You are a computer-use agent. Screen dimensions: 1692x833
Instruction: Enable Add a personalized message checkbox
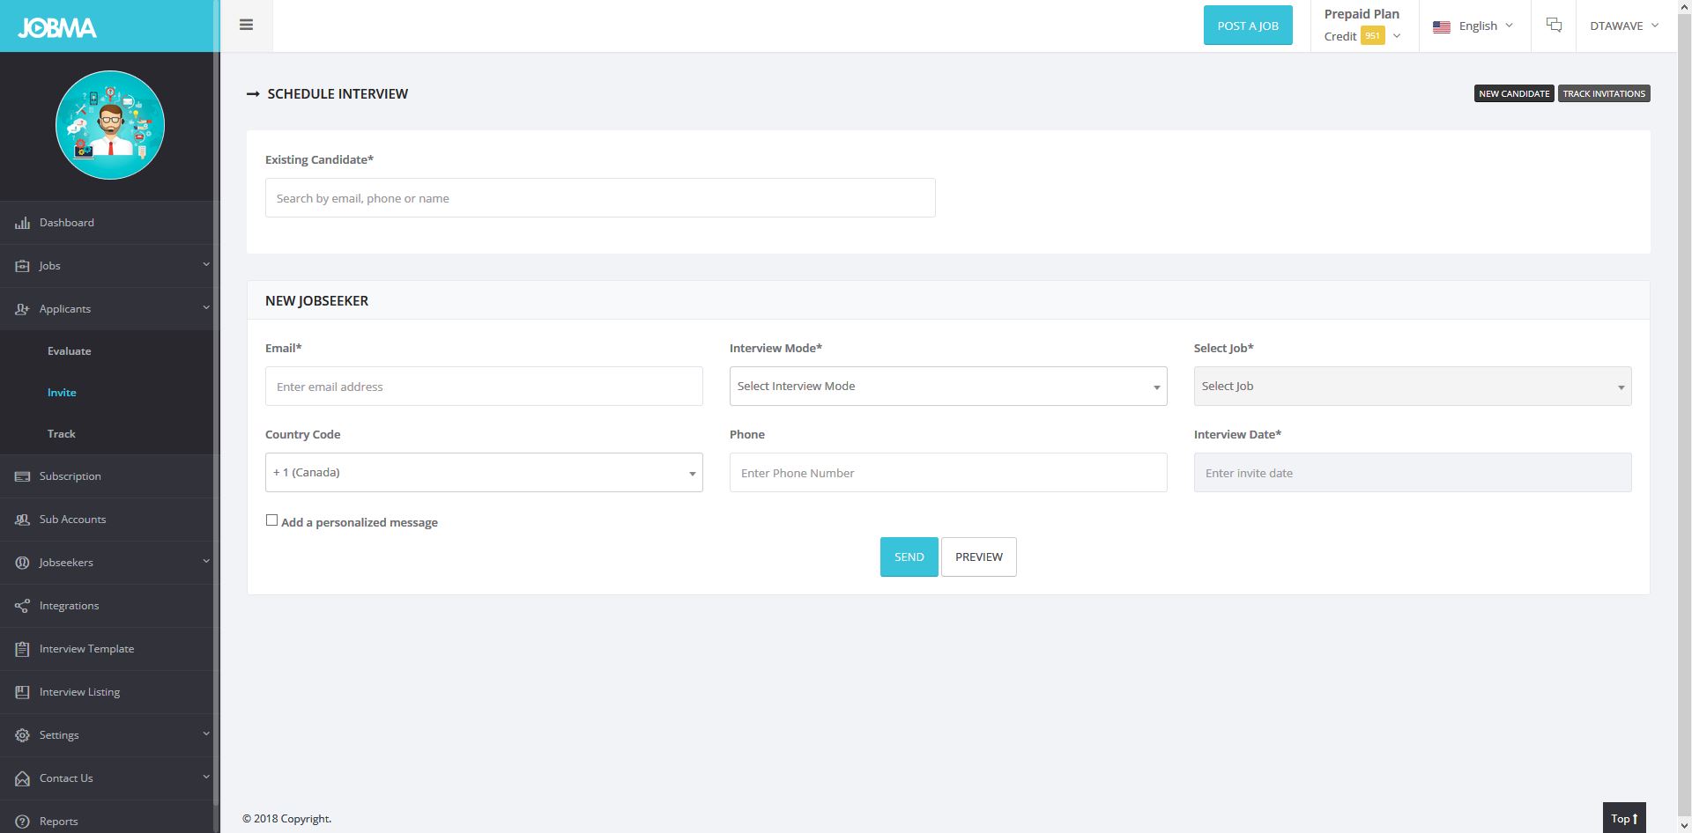point(271,520)
